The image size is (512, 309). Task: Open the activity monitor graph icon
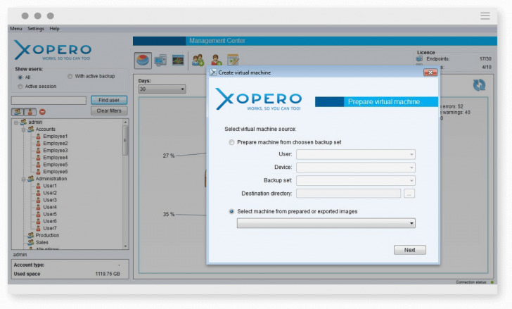(178, 60)
